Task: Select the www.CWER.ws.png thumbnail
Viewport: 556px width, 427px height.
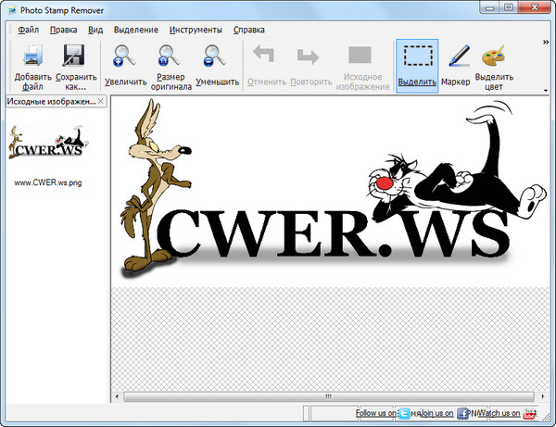Action: pos(47,145)
